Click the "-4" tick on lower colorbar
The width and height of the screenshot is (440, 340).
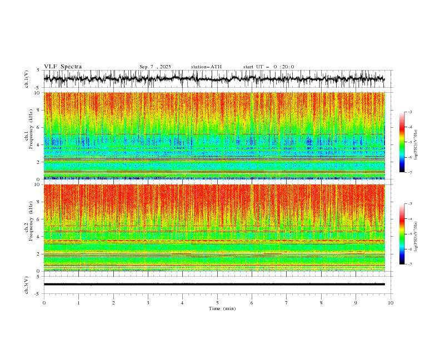pyautogui.click(x=409, y=219)
